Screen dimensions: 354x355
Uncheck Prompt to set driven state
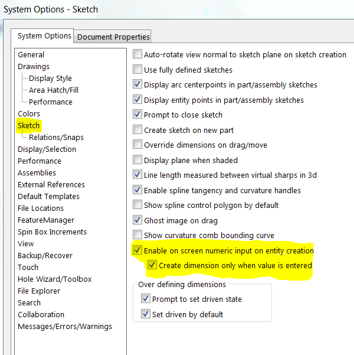point(146,299)
